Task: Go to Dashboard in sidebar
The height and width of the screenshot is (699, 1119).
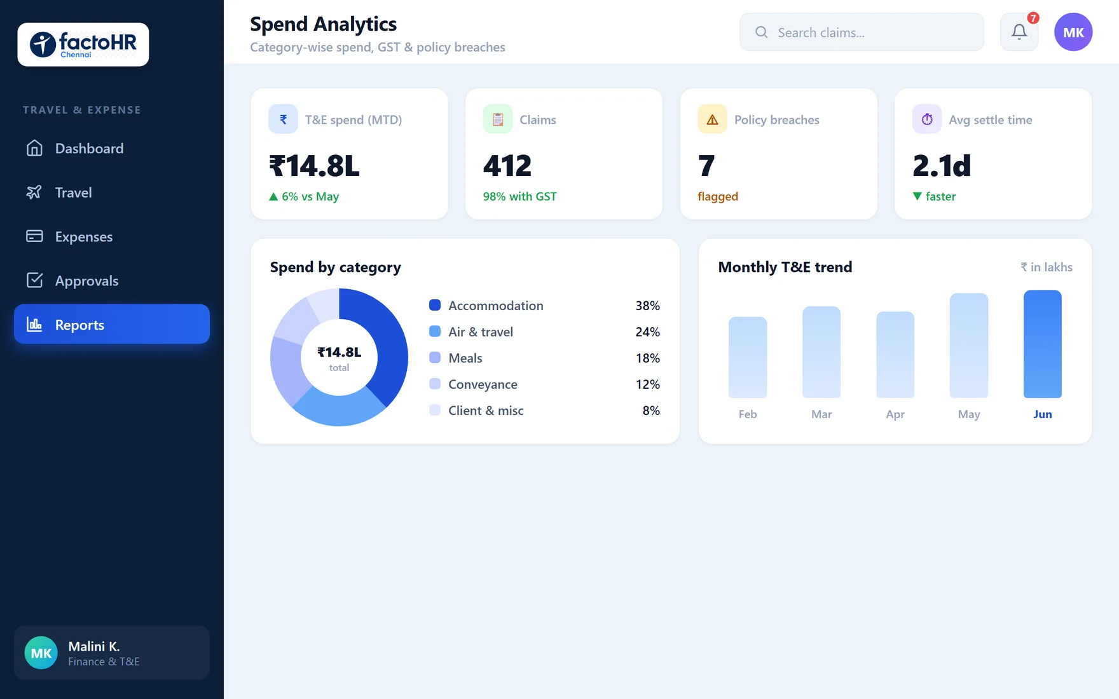Action: [x=112, y=148]
